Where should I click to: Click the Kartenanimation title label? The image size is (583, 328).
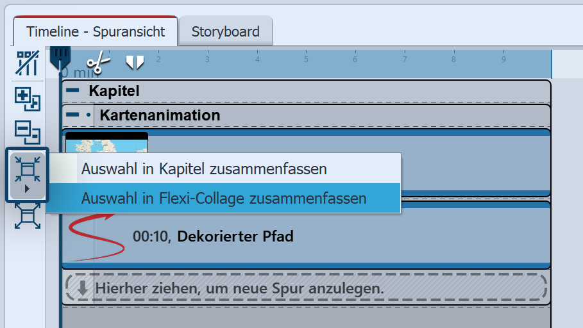click(160, 116)
